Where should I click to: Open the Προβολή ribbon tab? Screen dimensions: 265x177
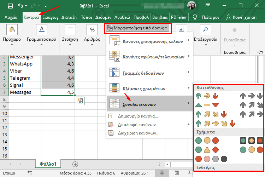click(141, 17)
